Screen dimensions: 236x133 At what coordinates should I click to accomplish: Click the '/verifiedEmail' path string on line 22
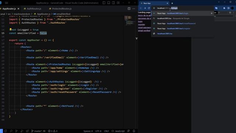tap(54, 58)
